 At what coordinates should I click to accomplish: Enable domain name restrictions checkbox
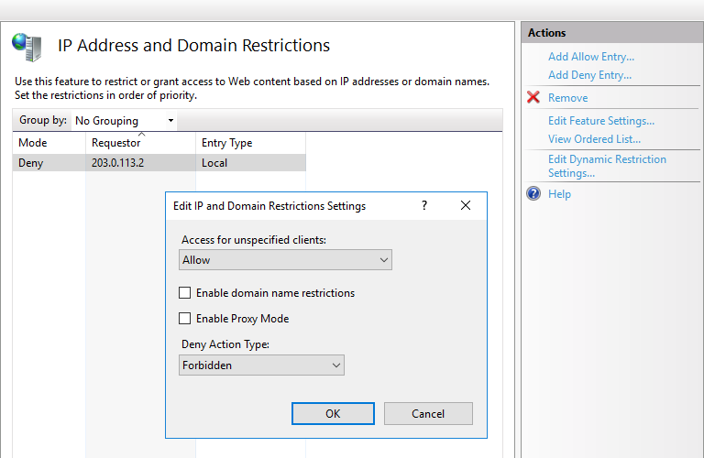(x=185, y=293)
